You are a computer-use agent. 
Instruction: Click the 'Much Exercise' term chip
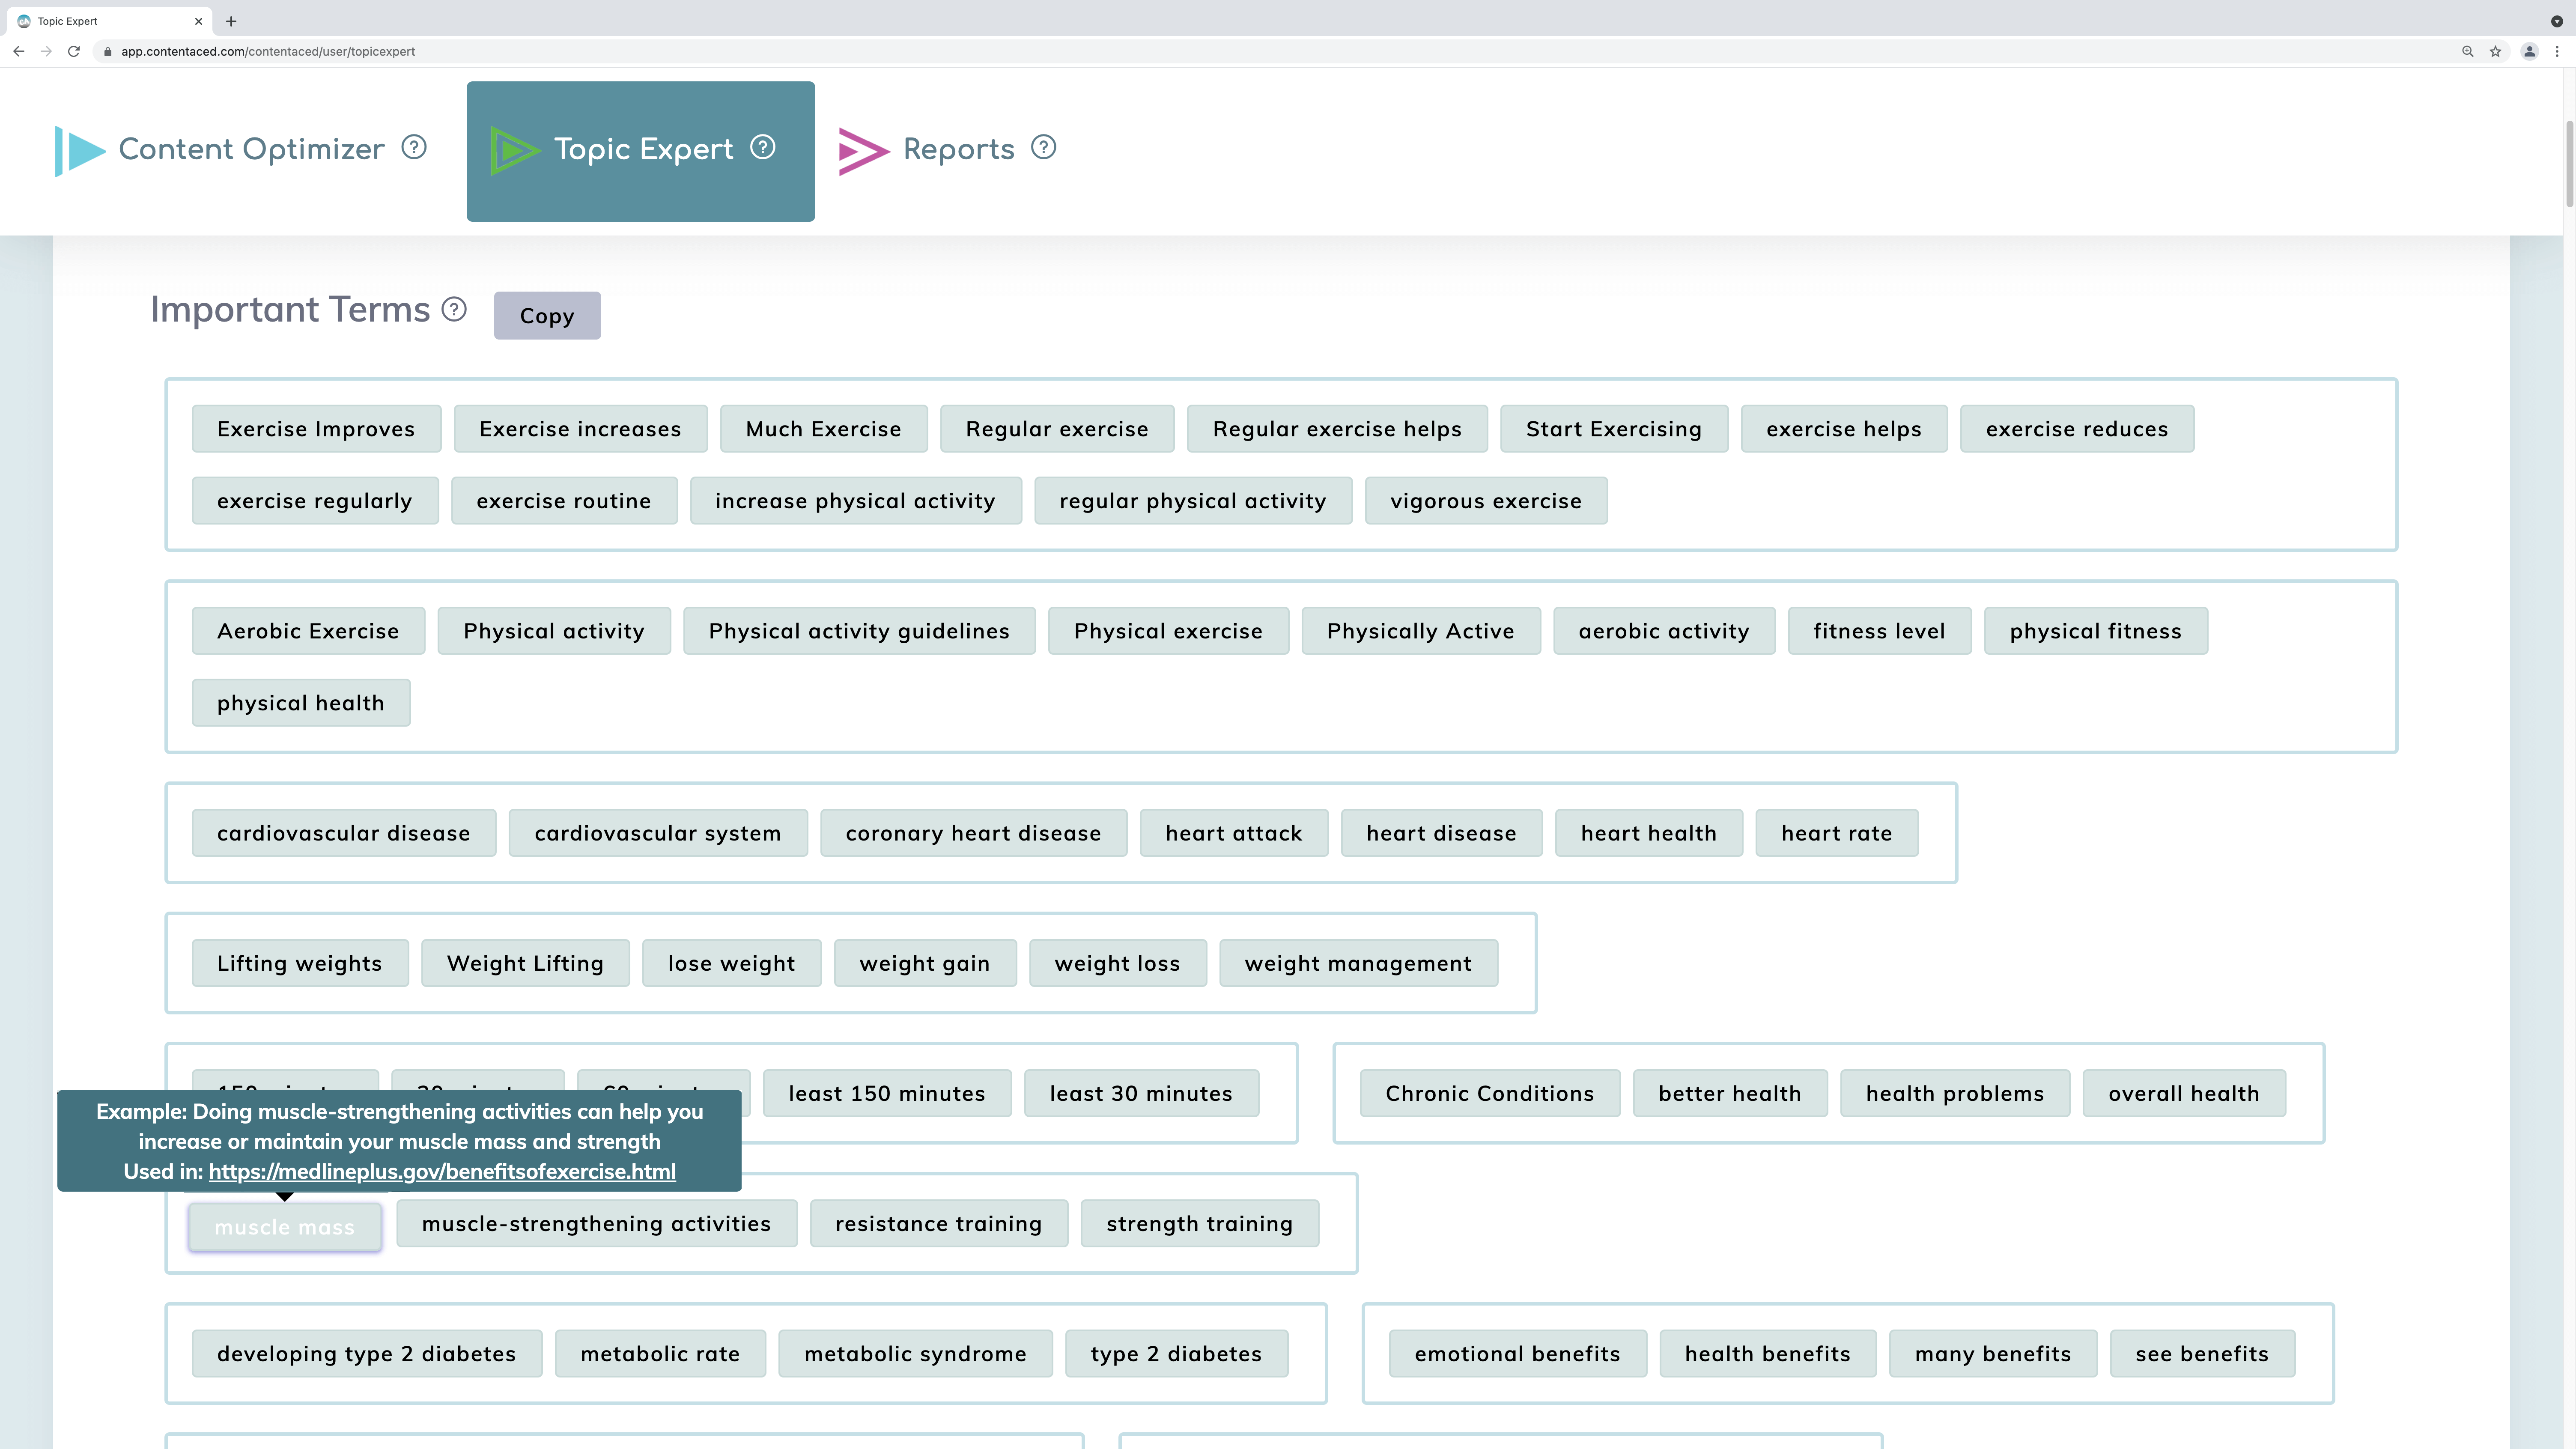click(x=824, y=429)
